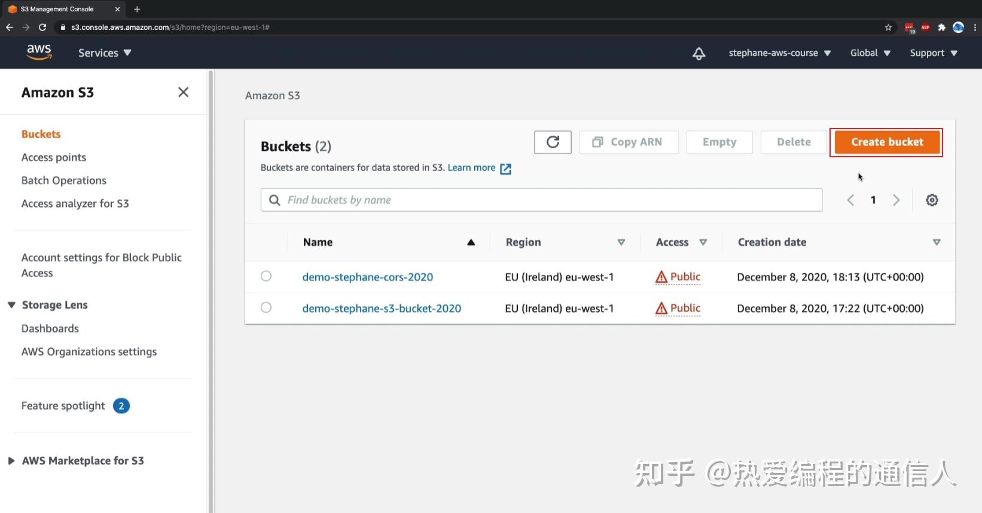The height and width of the screenshot is (513, 982).
Task: Click Public access label for demo-stephane-cors-2020
Action: 685,277
